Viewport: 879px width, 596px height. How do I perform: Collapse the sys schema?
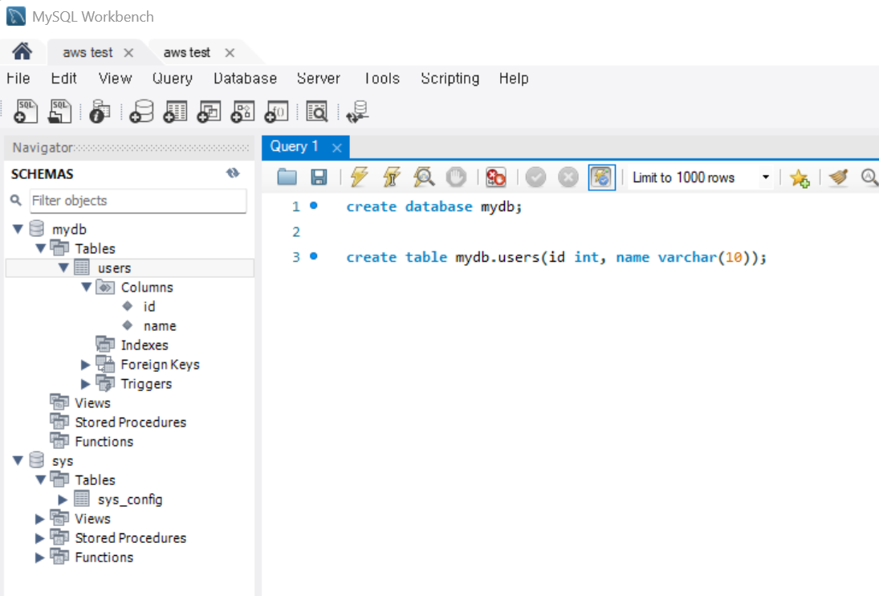pyautogui.click(x=18, y=460)
